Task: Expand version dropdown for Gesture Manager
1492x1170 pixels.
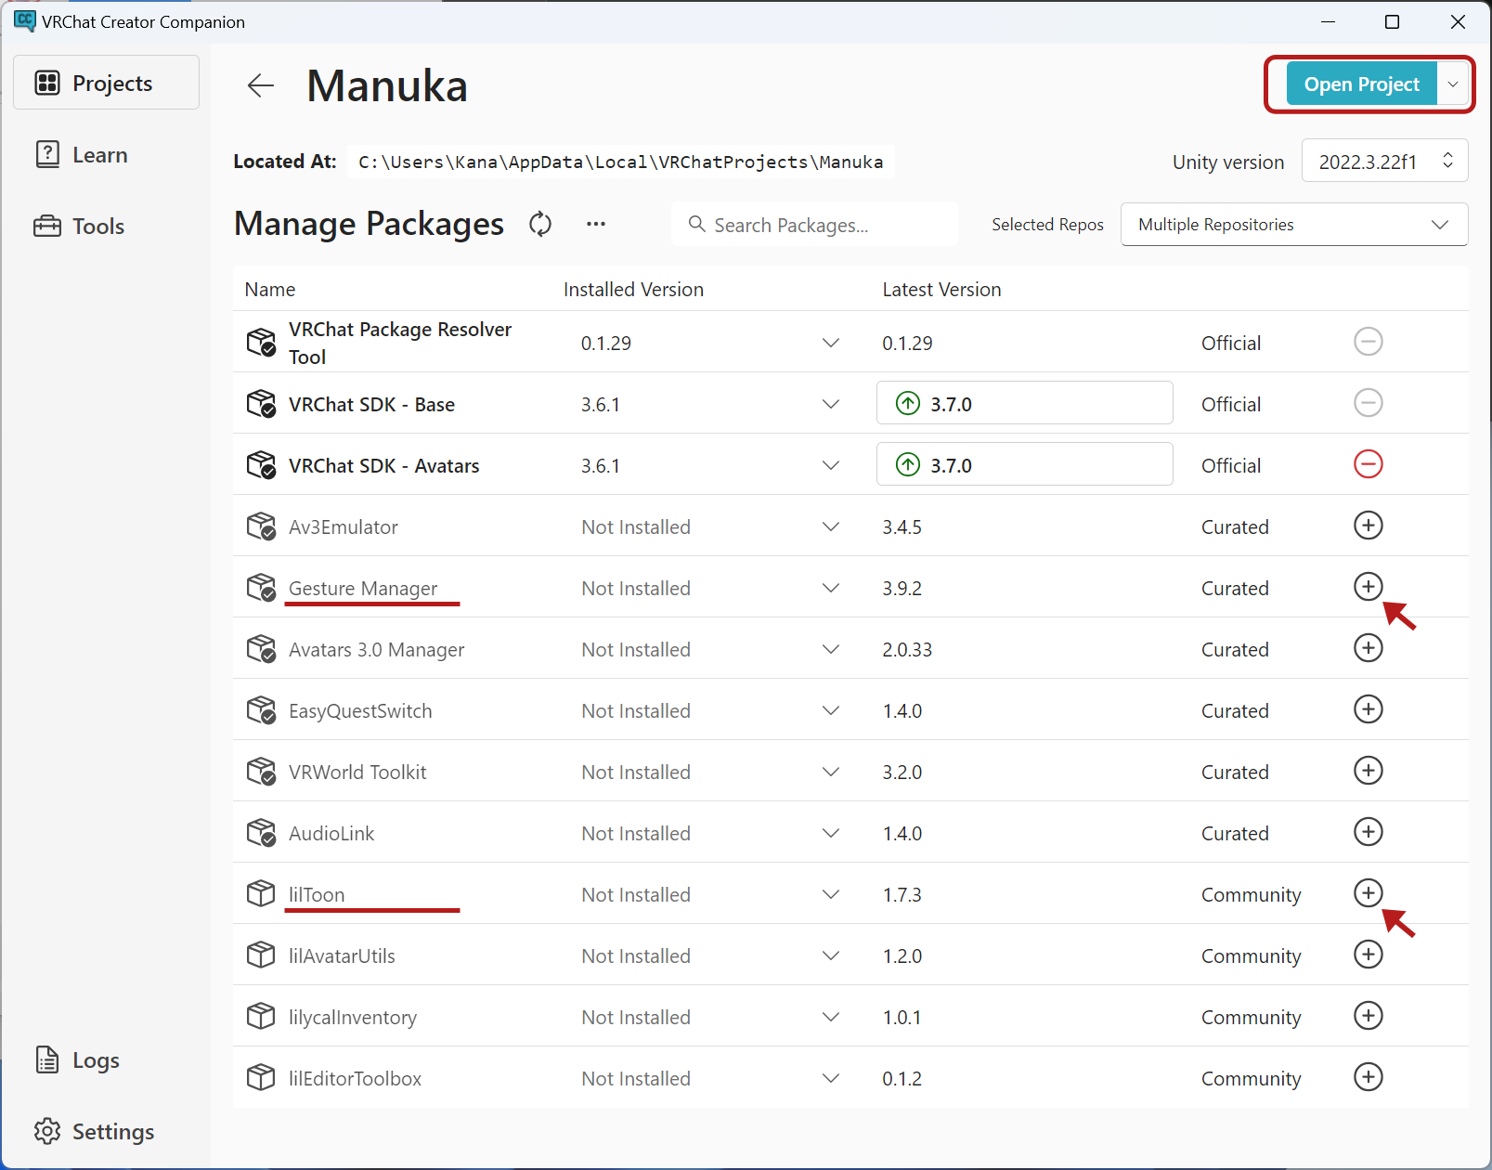Action: coord(831,588)
